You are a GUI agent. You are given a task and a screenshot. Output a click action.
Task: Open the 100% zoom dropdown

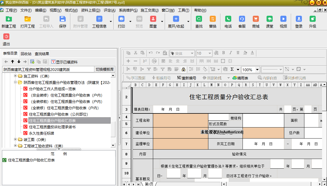click(x=257, y=70)
